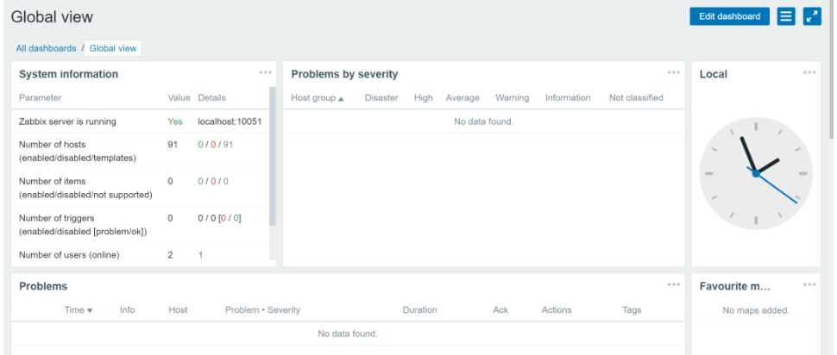Image resolution: width=837 pixels, height=355 pixels.
Task: Open Favourite maps widget three-dot menu
Action: (809, 284)
